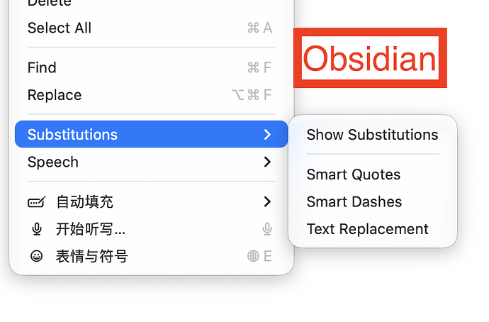Expand the Substitutions submenu chevron
The image size is (489, 322).
pyautogui.click(x=267, y=135)
